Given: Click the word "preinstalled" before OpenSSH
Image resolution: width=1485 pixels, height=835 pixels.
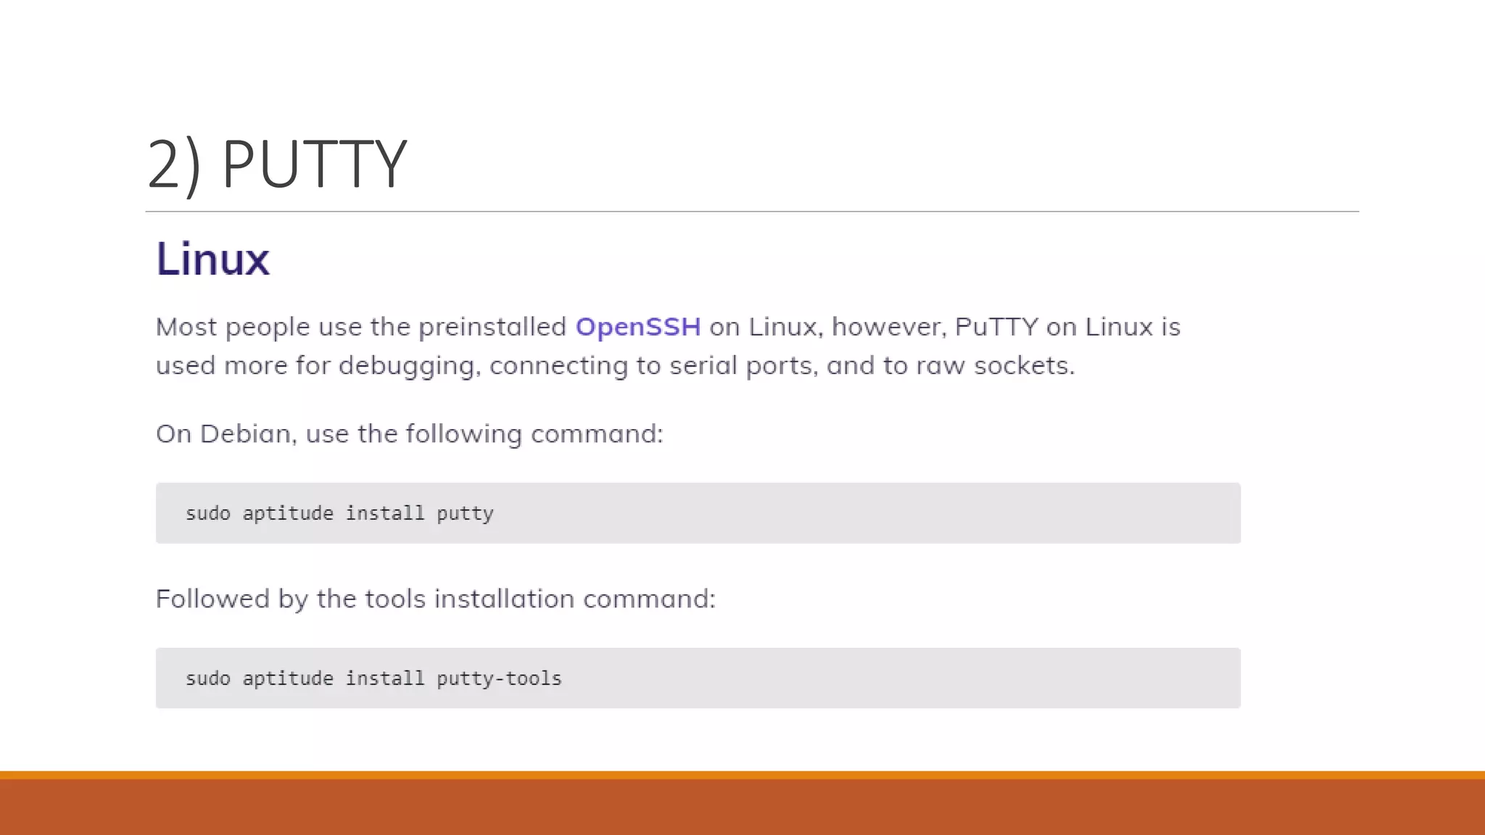Looking at the screenshot, I should (x=492, y=327).
